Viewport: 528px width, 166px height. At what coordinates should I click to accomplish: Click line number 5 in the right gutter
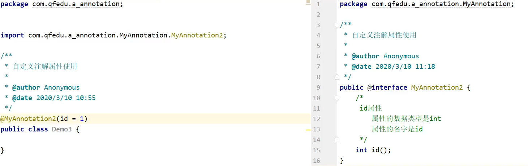click(x=318, y=46)
